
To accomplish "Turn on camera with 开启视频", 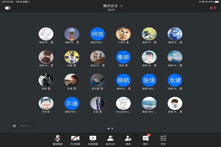I will point(75,139).
